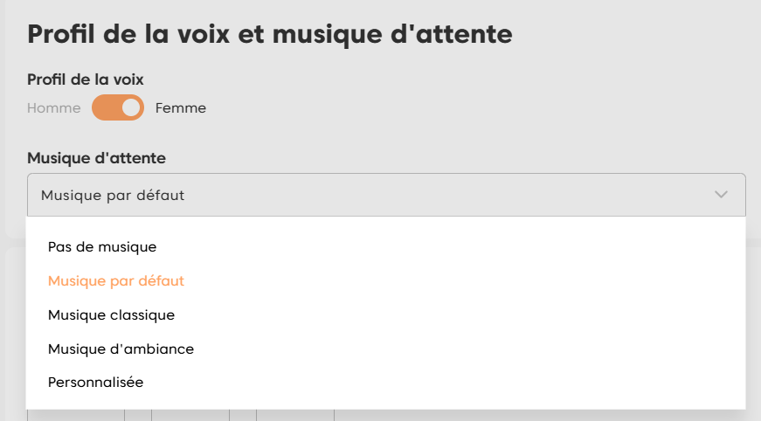Collapse the list using the chevron arrow

pos(721,195)
